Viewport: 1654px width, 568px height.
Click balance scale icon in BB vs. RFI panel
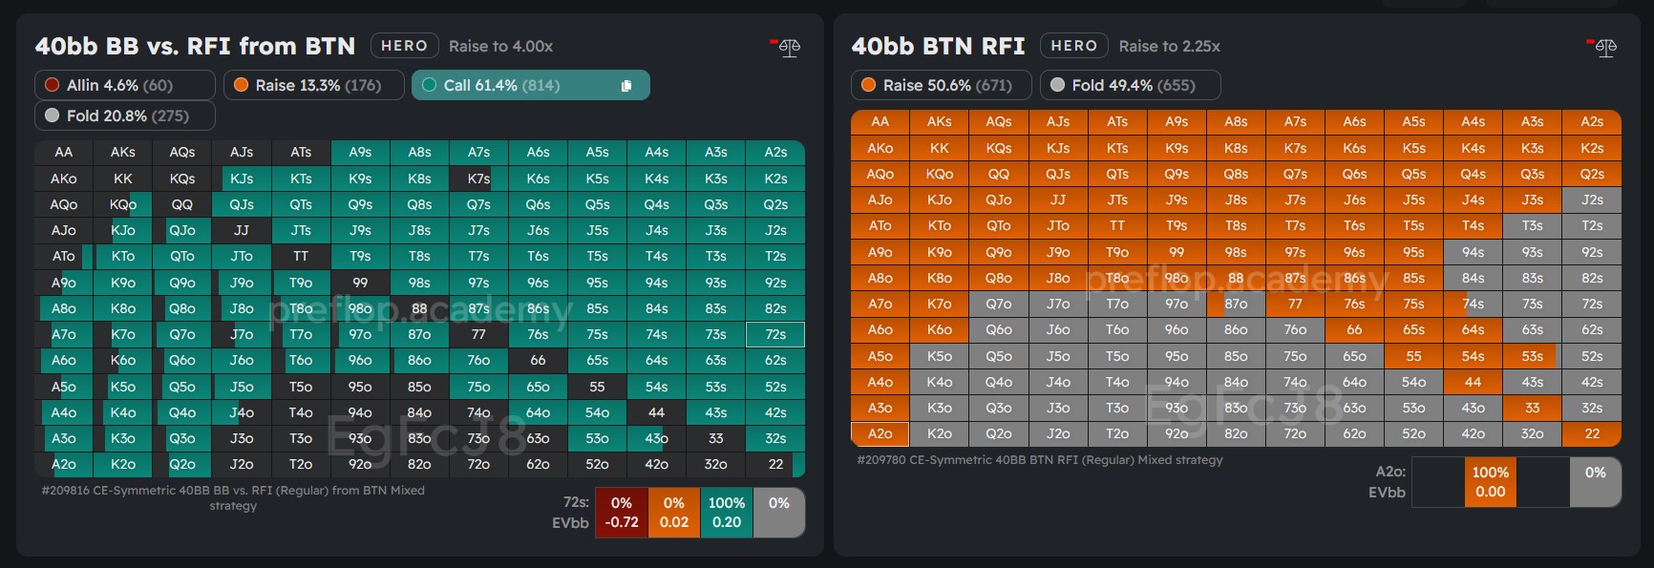click(x=788, y=47)
